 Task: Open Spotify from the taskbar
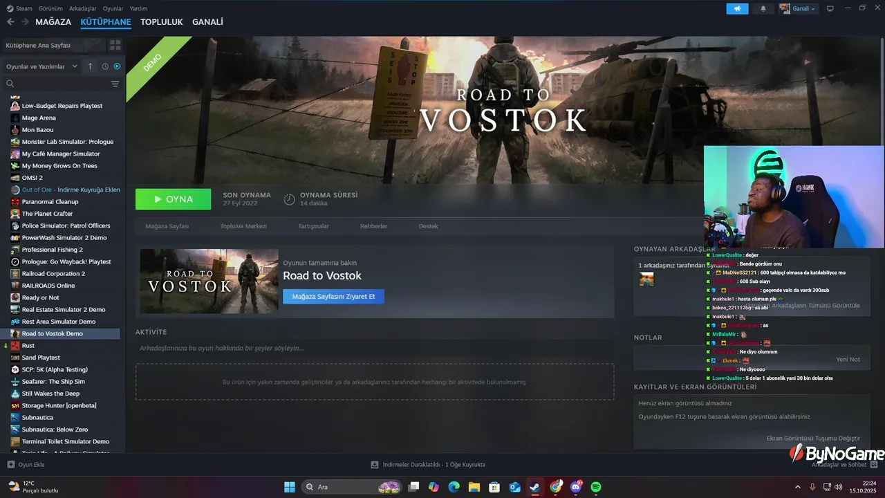click(x=596, y=487)
